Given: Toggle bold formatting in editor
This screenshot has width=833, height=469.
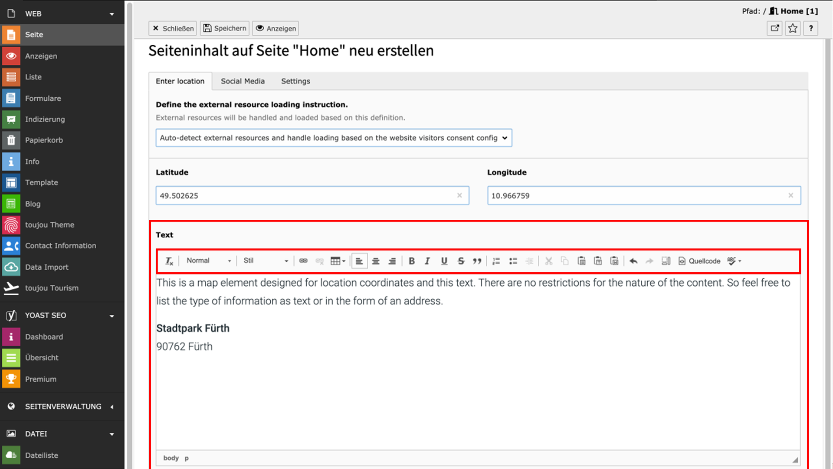Looking at the screenshot, I should click(x=411, y=261).
